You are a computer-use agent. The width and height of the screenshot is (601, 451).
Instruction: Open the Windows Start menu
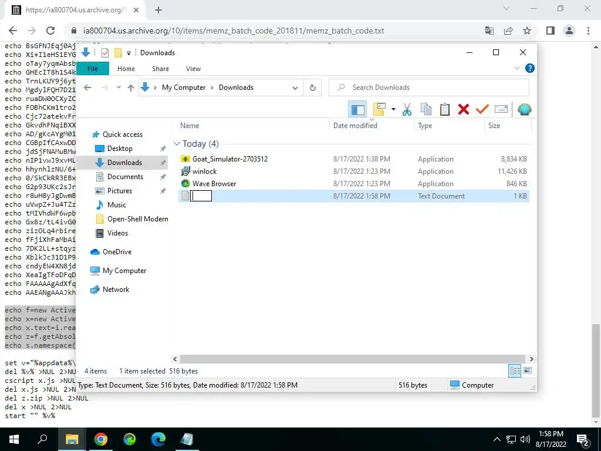pos(14,439)
